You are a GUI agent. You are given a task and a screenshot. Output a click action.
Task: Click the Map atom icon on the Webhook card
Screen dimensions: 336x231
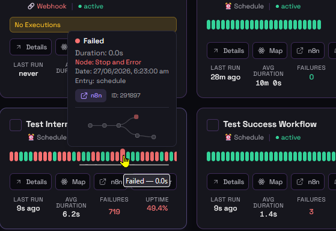click(x=64, y=47)
